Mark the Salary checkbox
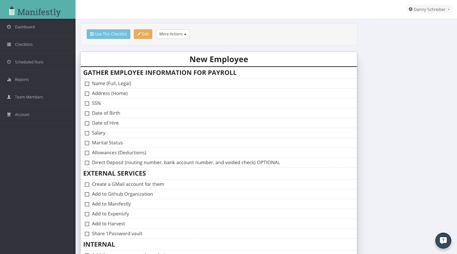Viewport: 457px width, 254px height. pyautogui.click(x=87, y=133)
